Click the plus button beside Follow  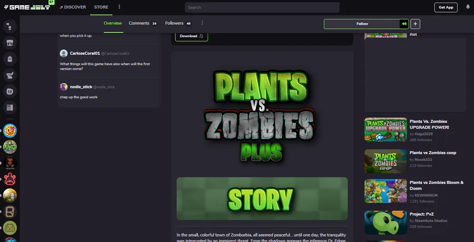click(416, 24)
